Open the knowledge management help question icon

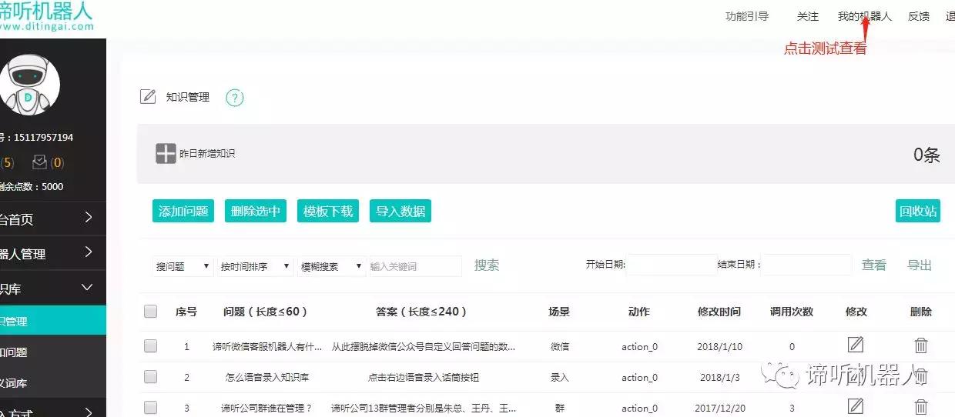pyautogui.click(x=235, y=98)
